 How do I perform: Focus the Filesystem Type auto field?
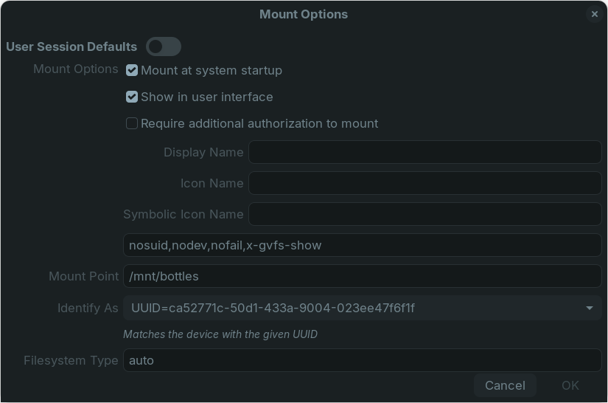point(362,361)
